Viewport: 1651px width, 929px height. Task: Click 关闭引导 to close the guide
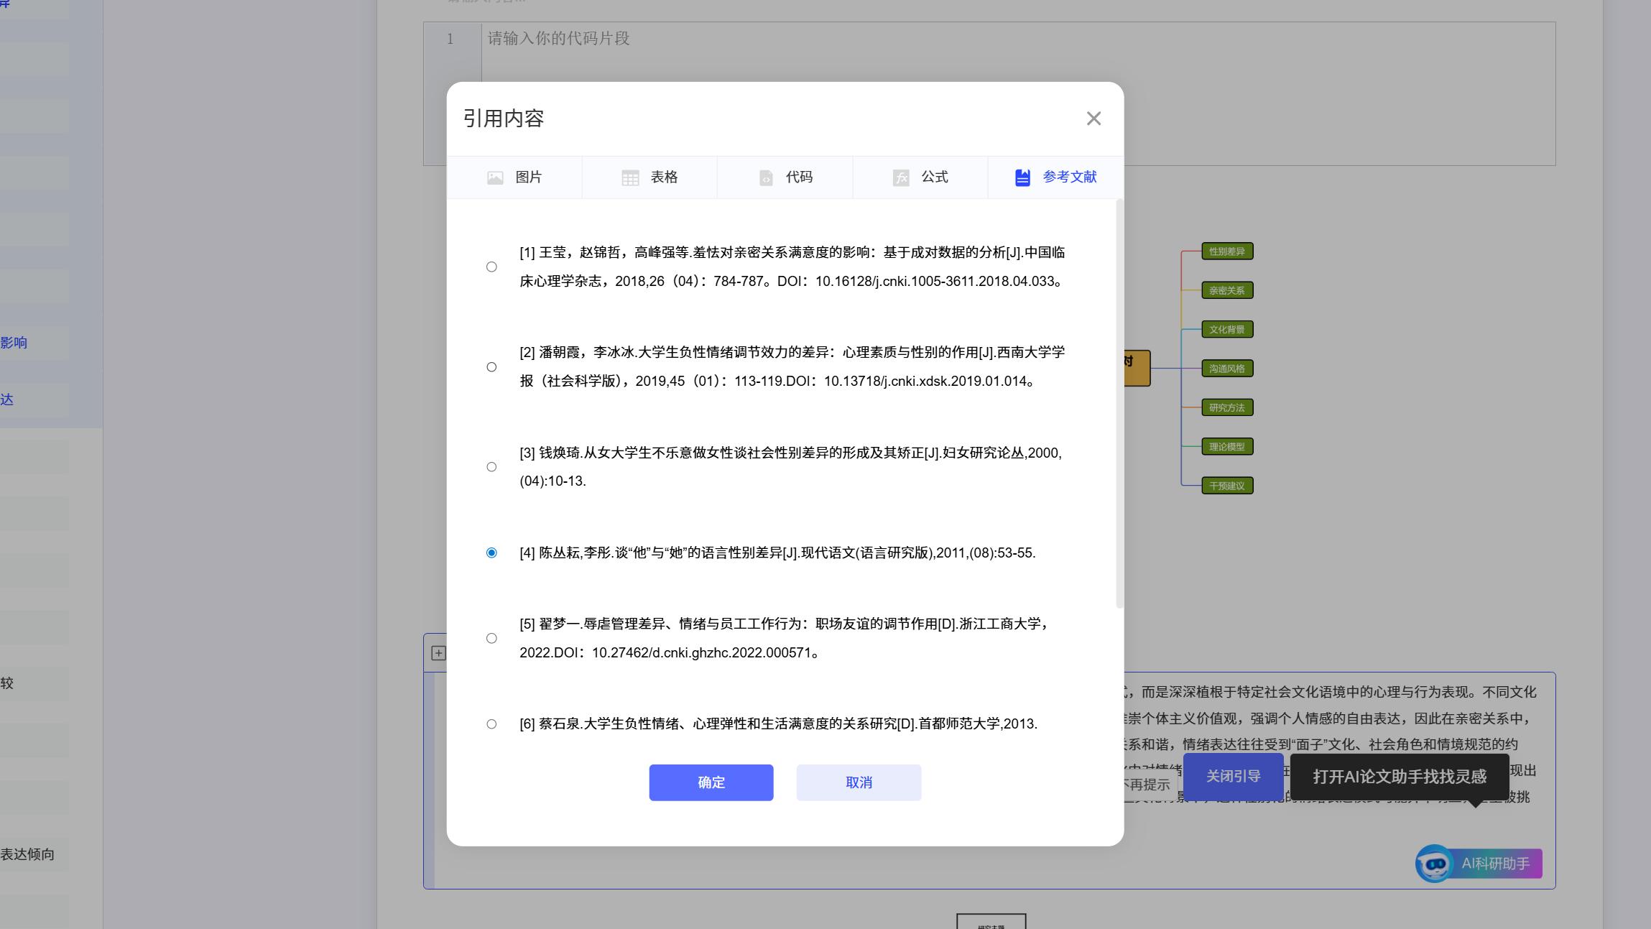coord(1234,777)
